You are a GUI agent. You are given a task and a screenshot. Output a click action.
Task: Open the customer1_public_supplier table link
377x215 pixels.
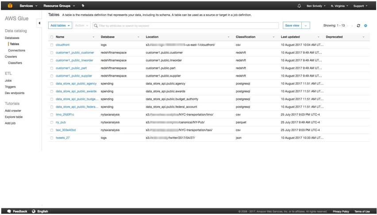coord(74,76)
